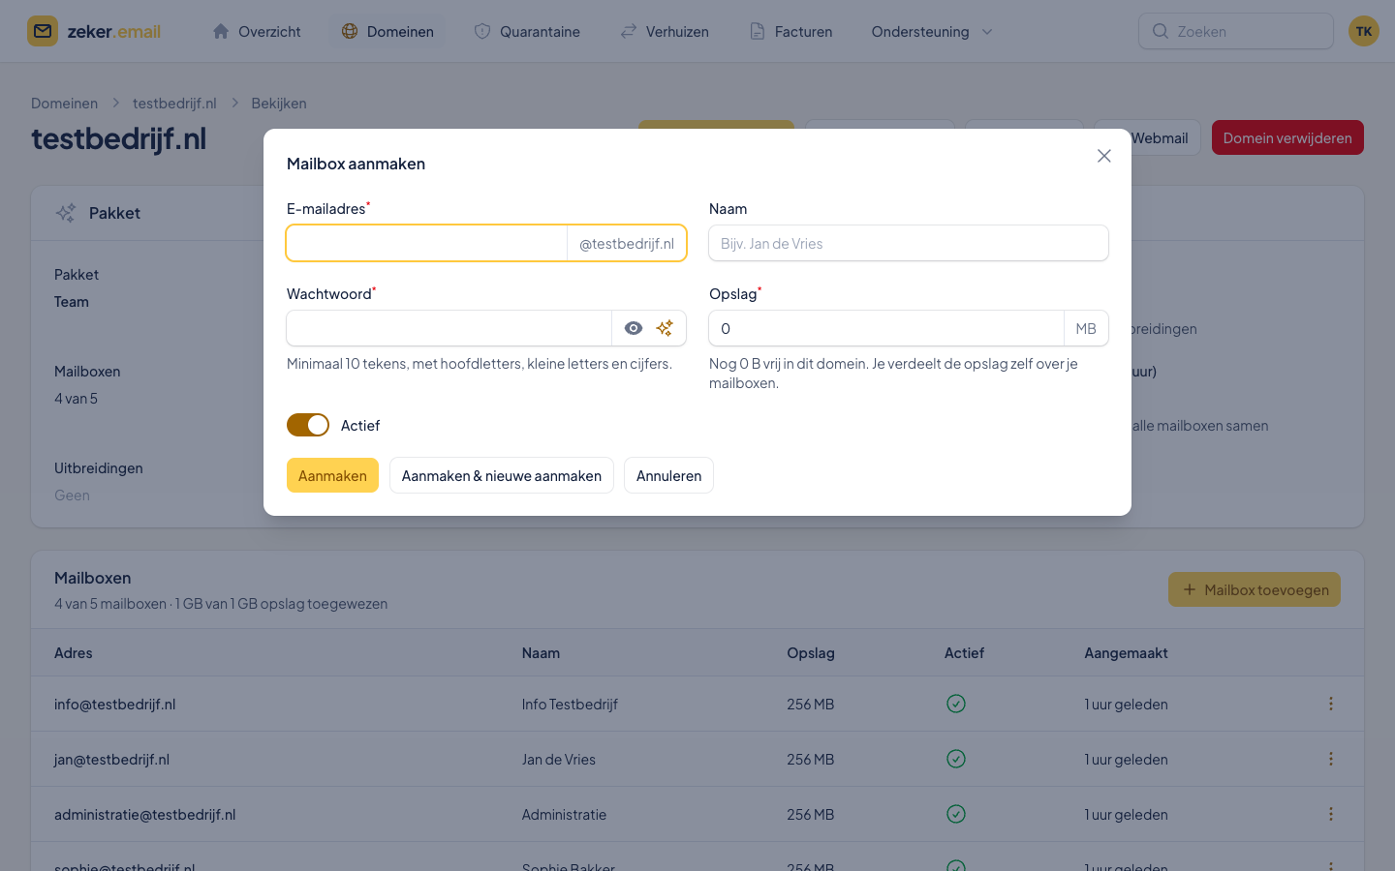
Task: Click the Annuleren button
Action: tap(668, 475)
